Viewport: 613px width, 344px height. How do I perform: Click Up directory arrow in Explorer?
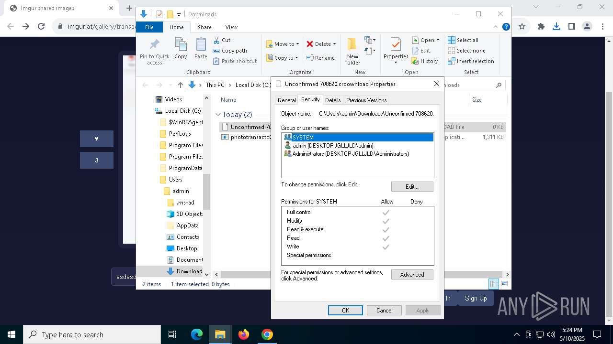[x=180, y=85]
